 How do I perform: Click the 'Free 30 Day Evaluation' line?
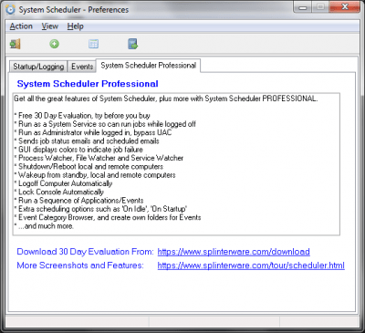click(82, 116)
